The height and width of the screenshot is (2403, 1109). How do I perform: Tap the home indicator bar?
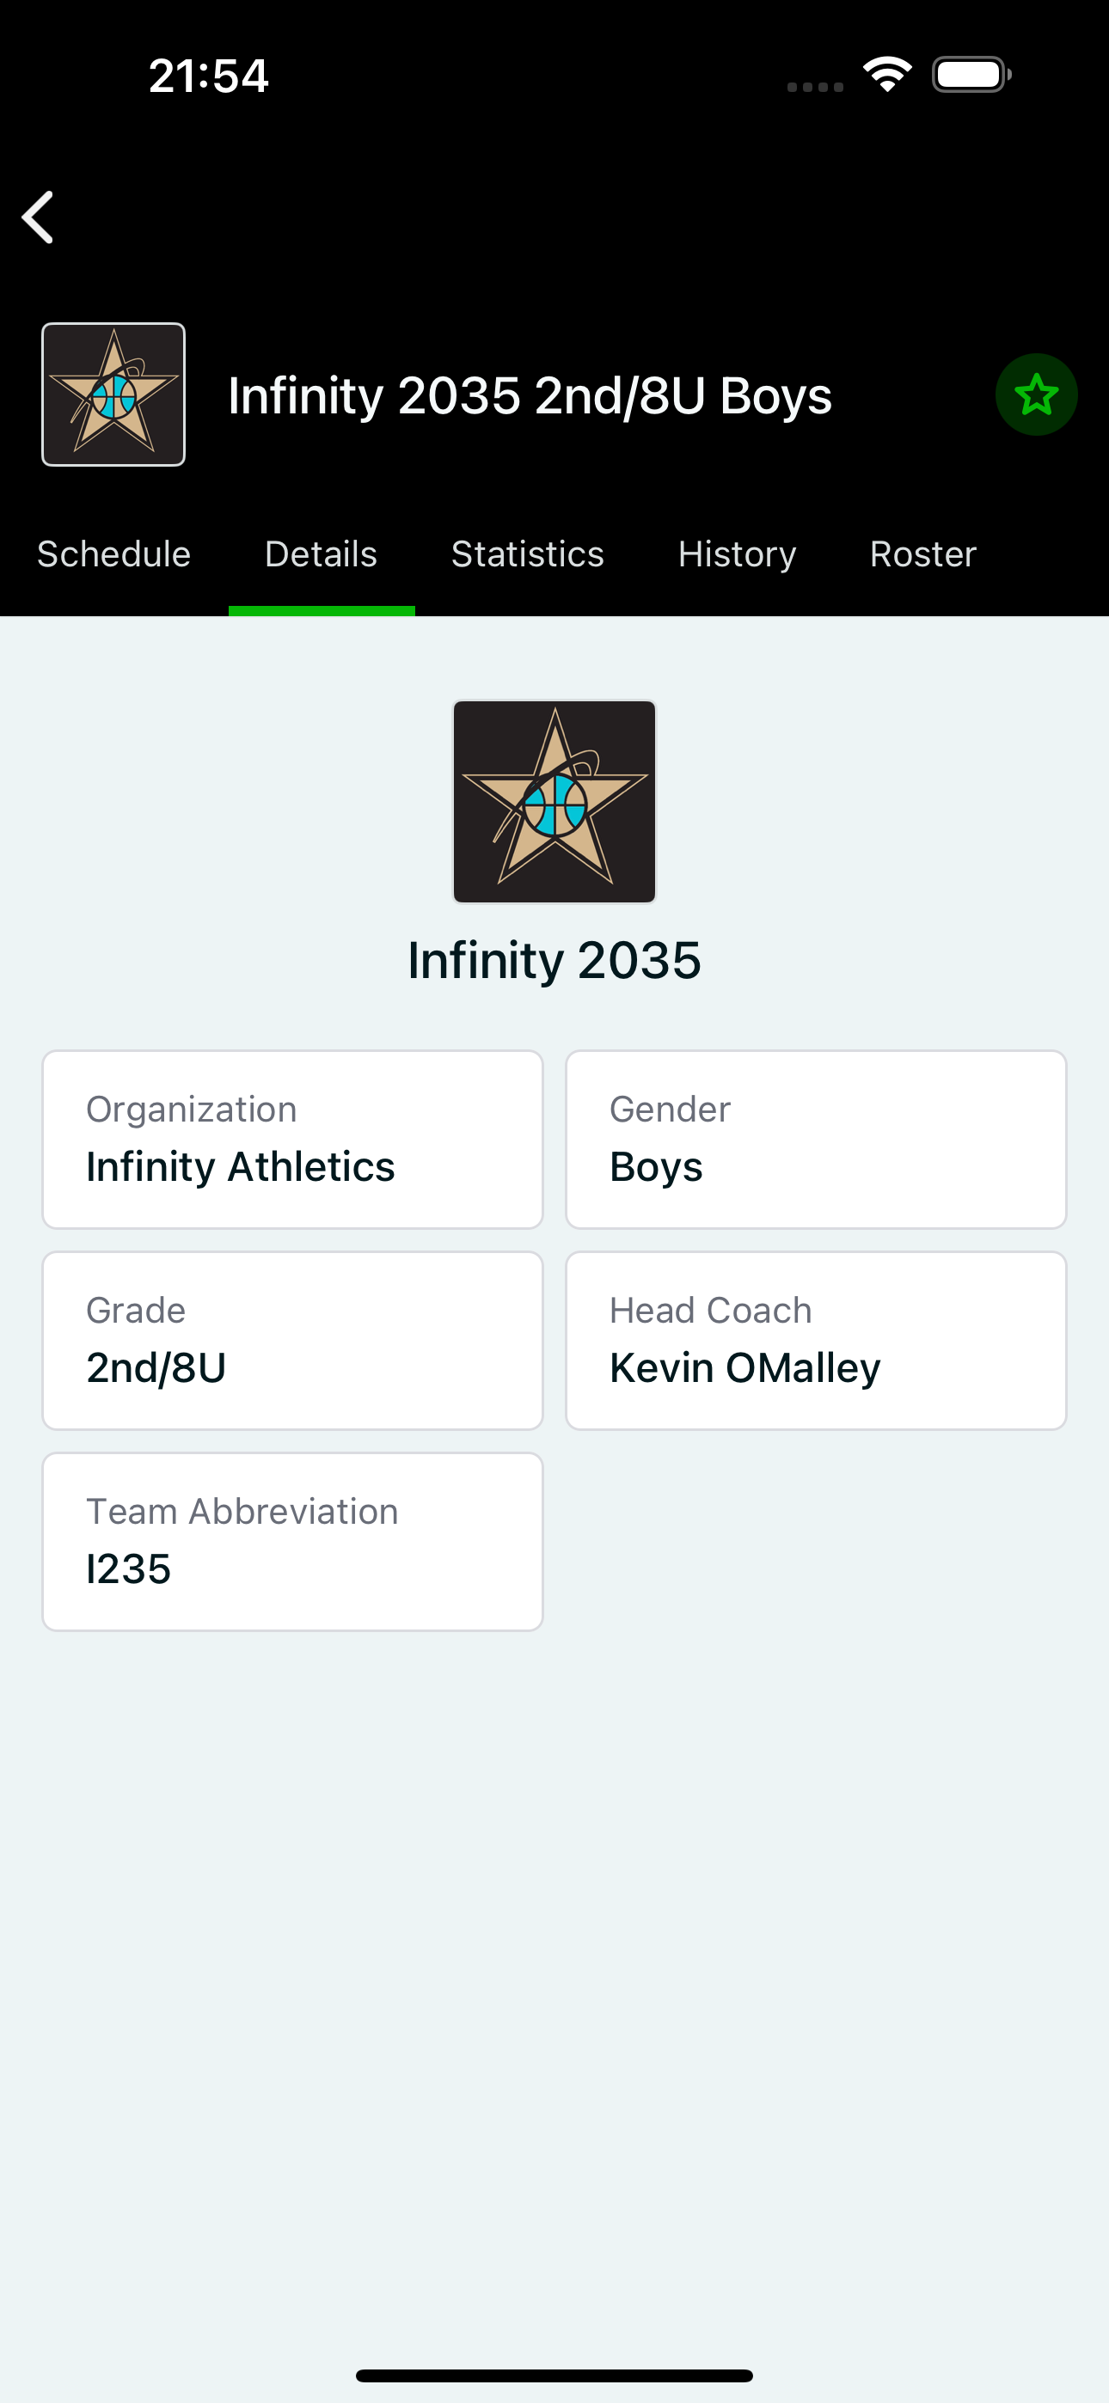click(x=554, y=2375)
